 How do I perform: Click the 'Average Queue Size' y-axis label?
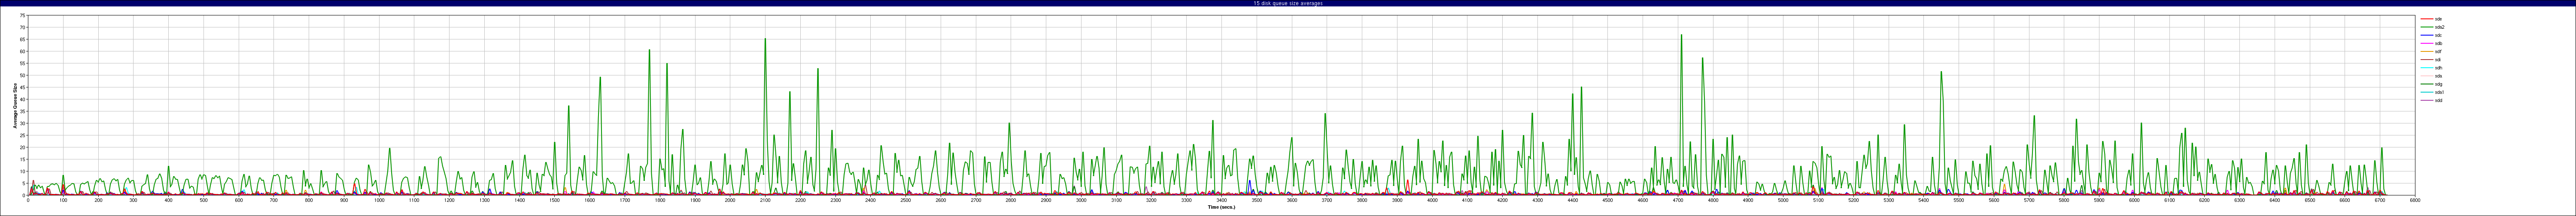click(15, 105)
